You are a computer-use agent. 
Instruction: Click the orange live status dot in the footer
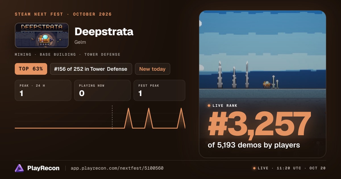click(x=254, y=168)
